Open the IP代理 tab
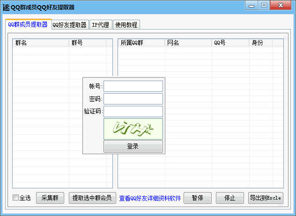This screenshot has width=296, height=216. [x=101, y=25]
